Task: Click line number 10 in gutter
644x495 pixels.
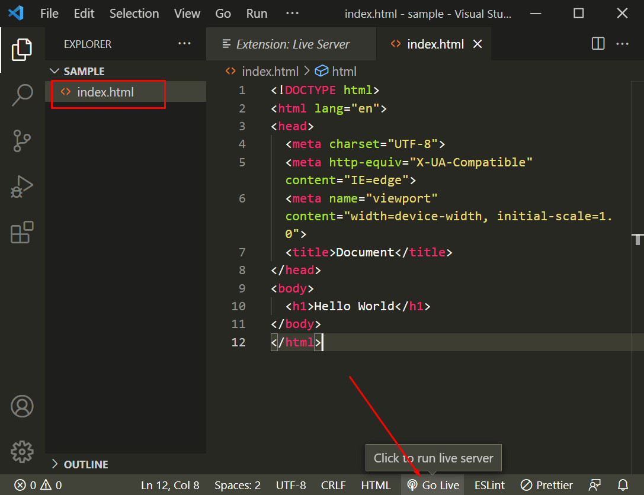Action: click(x=238, y=306)
